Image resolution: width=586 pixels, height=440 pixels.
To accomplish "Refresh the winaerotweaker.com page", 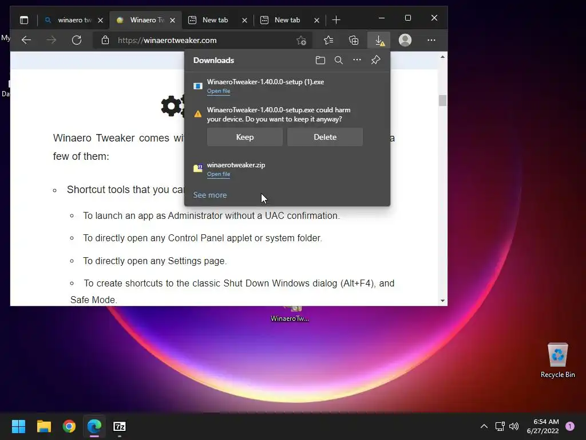I will pos(77,40).
